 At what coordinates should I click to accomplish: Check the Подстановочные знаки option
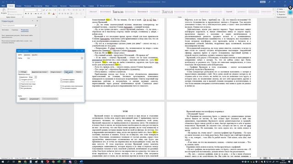pyautogui.click(x=20, y=84)
